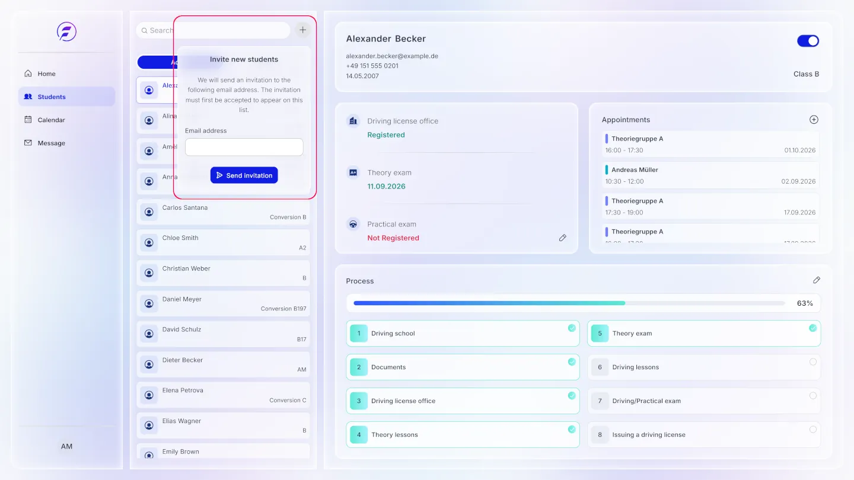Screen dimensions: 854x480
Task: Mark Driving lessons step as complete
Action: pyautogui.click(x=813, y=361)
